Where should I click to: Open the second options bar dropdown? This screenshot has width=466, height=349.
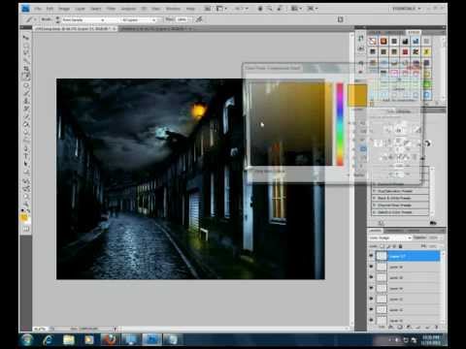coord(139,20)
